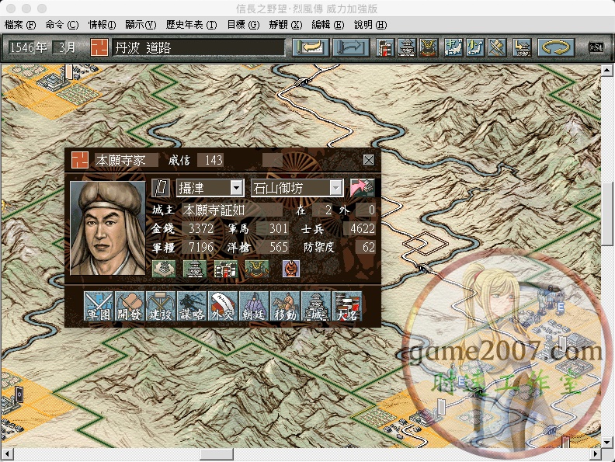The width and height of the screenshot is (615, 462).
Task: Click the vertical scrollbar up arrow
Action: (606, 71)
